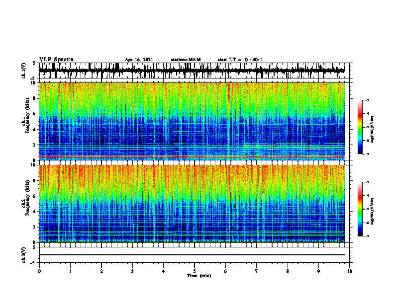Click the ch.1(V) waveform axis label
Viewport: 394px width, 304px height.
23,71
